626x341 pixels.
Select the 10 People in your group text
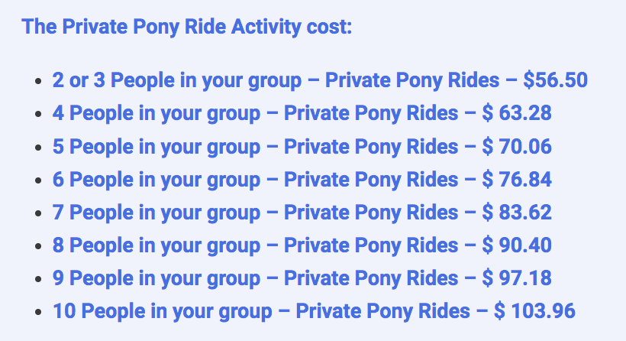click(162, 311)
